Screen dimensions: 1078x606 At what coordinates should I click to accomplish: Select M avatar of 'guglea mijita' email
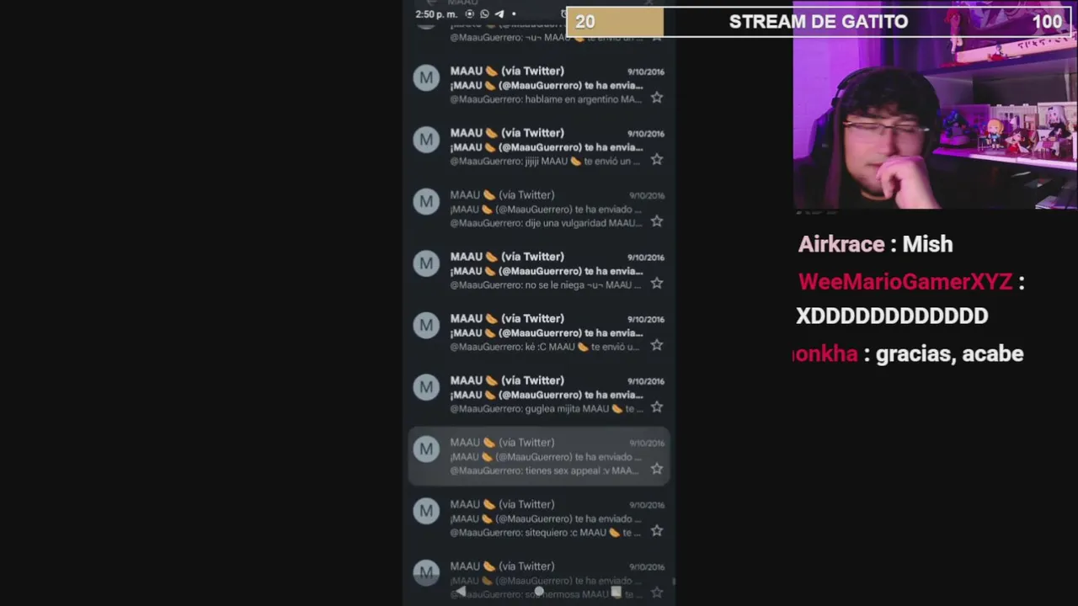(426, 388)
